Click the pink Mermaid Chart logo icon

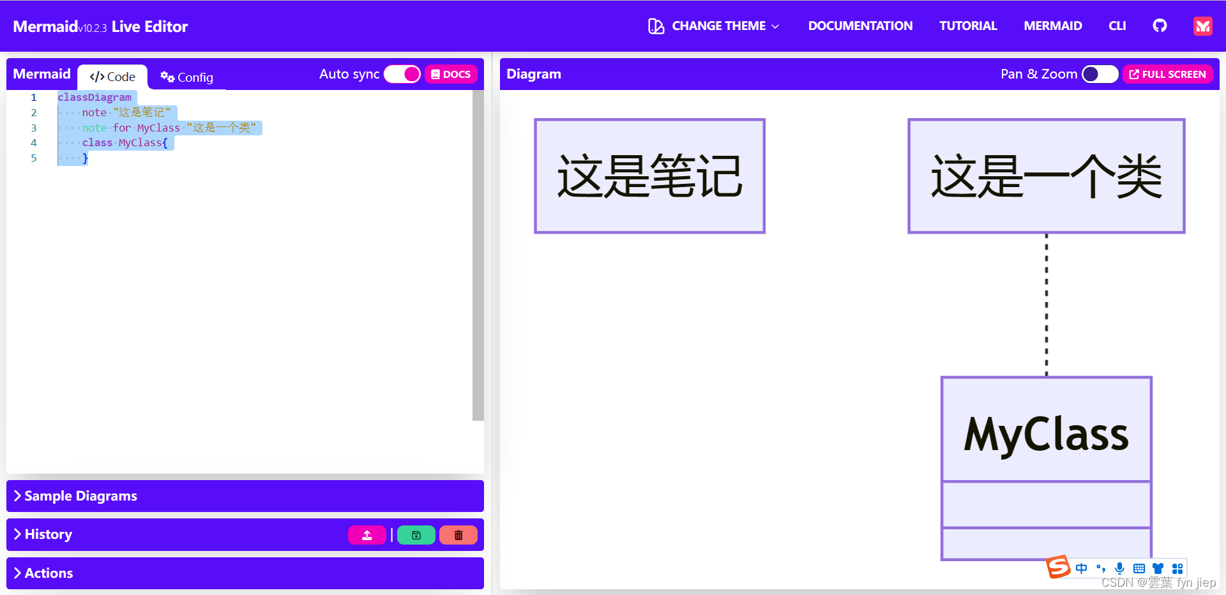coord(1203,26)
